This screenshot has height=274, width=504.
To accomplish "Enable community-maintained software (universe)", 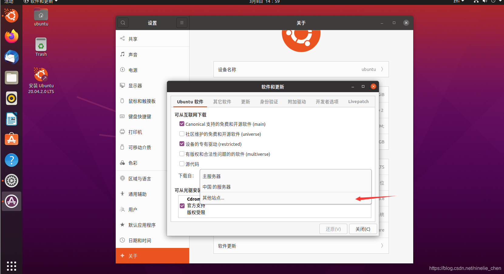I will pos(182,134).
